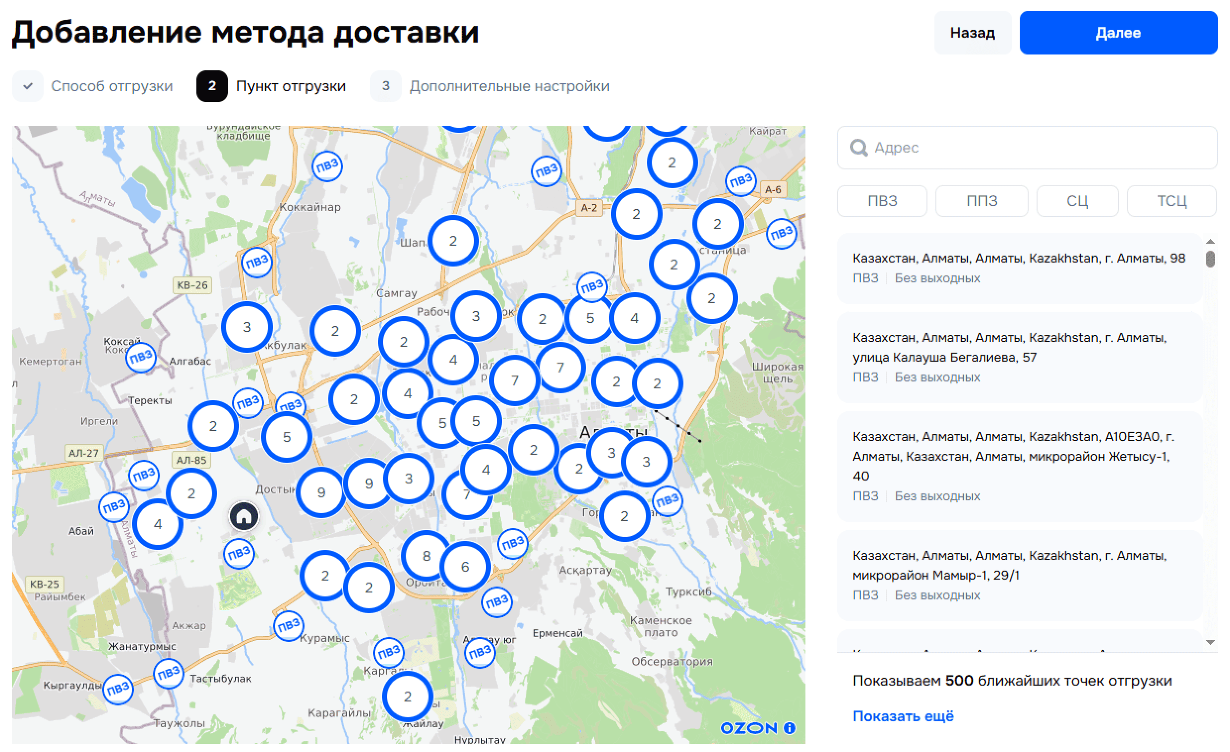This screenshot has width=1230, height=752.
Task: Open the ПВЗ marker near Коккайнар
Action: [327, 166]
